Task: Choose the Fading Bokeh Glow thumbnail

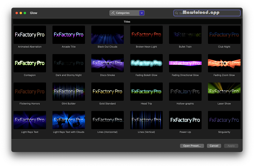Action: point(146,63)
